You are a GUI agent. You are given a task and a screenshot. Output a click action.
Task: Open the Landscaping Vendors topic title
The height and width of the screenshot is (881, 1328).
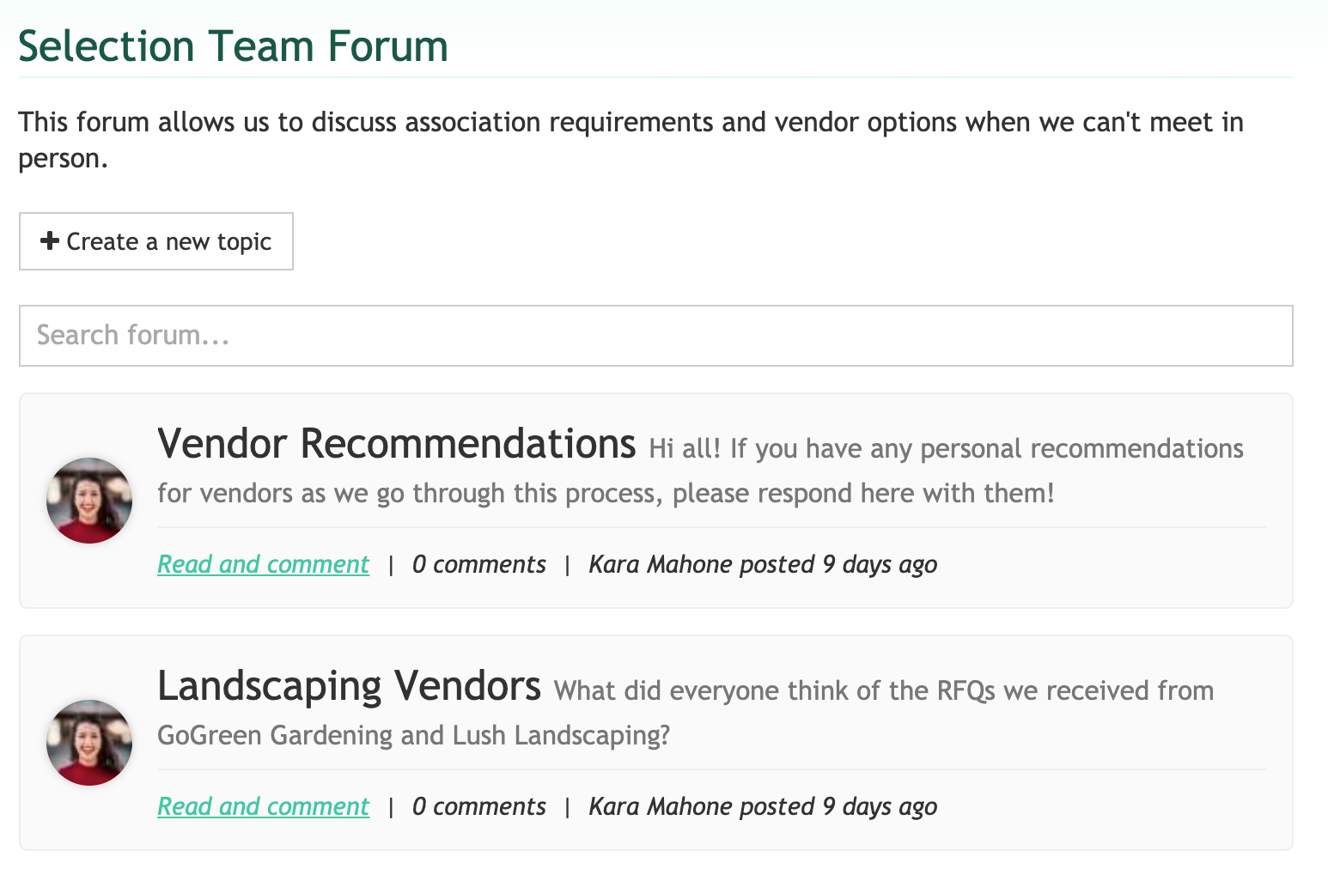point(349,687)
